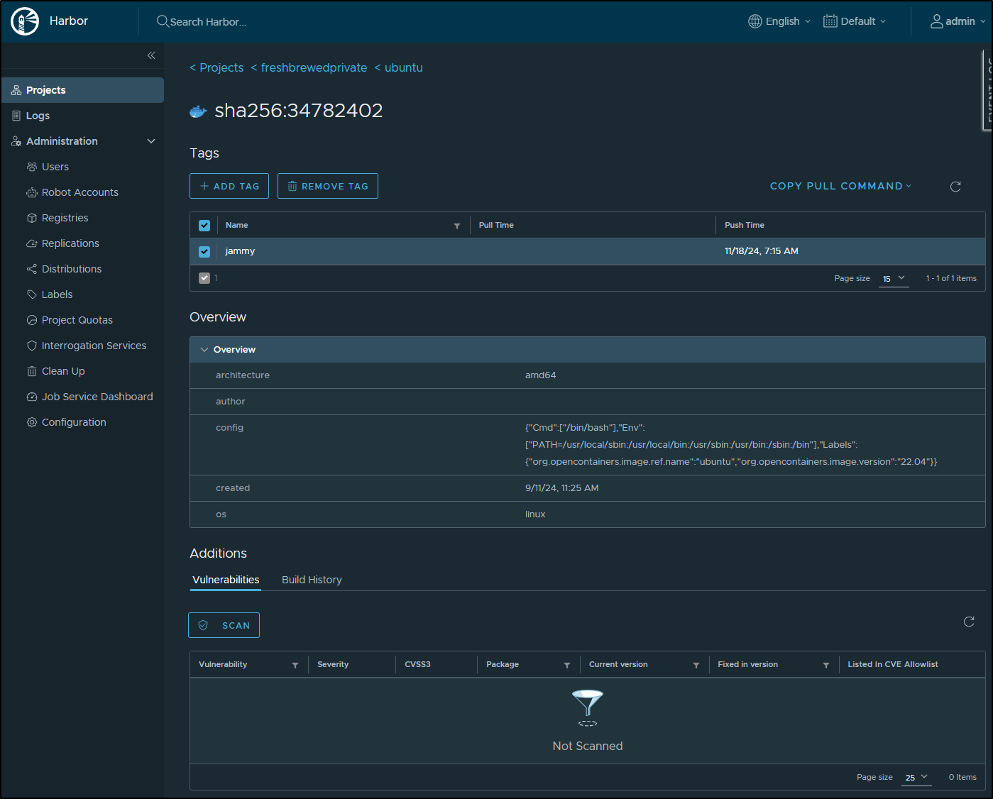The width and height of the screenshot is (993, 799).
Task: Click the globe language icon
Action: pos(755,21)
